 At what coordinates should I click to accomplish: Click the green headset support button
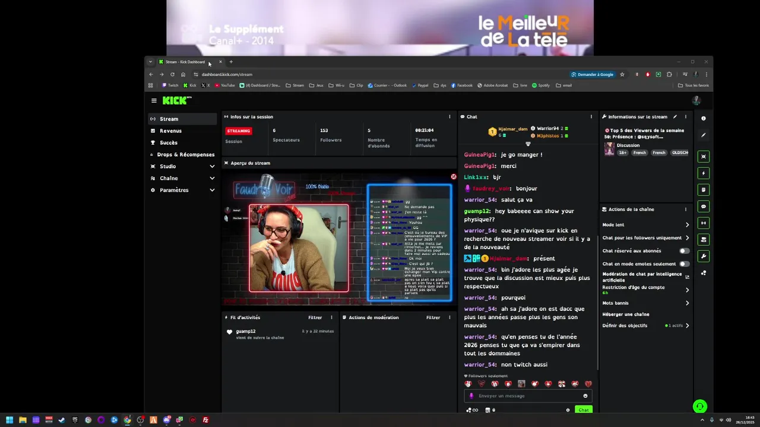pyautogui.click(x=700, y=406)
